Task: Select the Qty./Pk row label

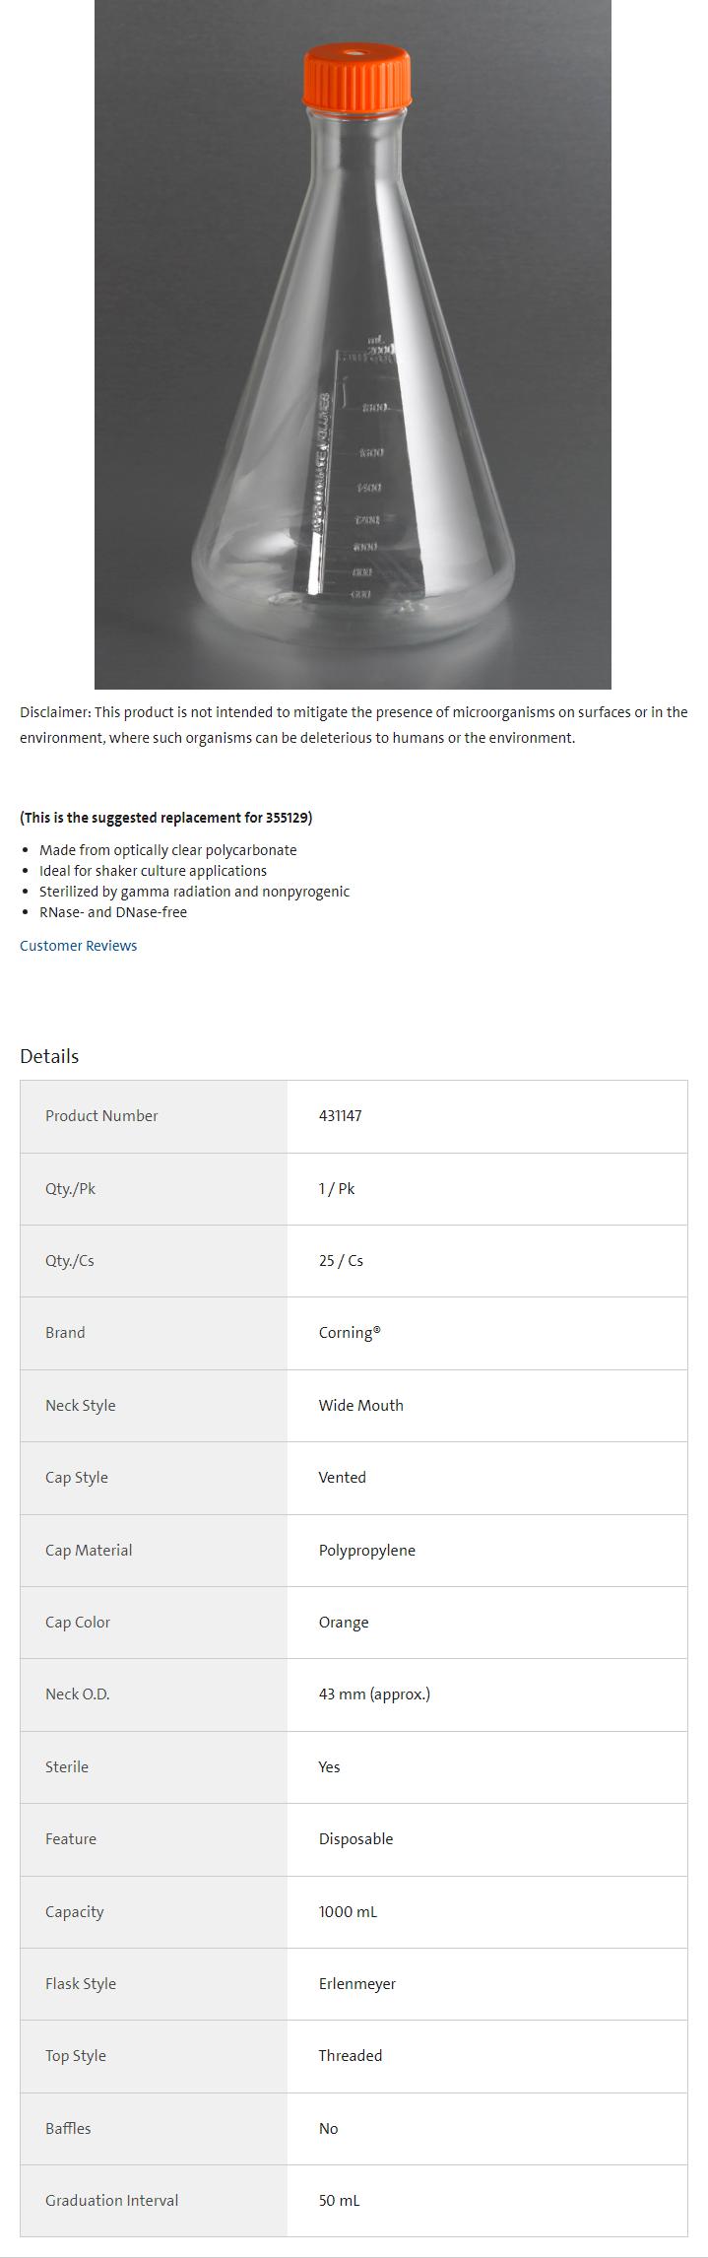Action: click(x=71, y=1189)
